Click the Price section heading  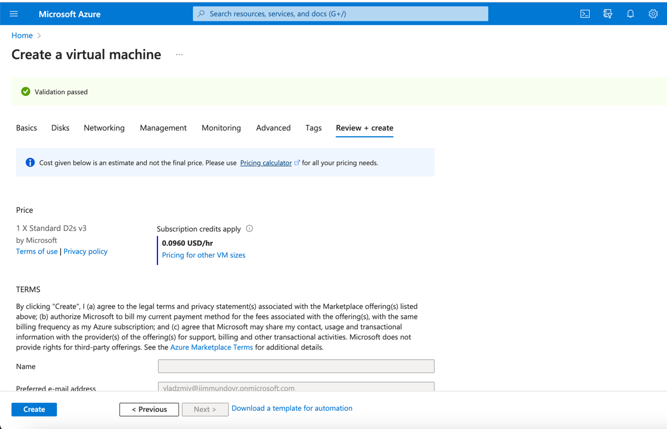tap(24, 210)
